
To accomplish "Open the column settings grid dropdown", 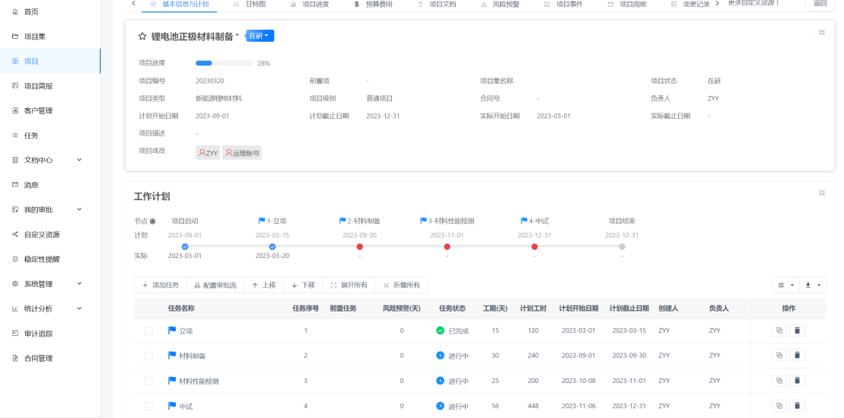I will click(x=786, y=285).
